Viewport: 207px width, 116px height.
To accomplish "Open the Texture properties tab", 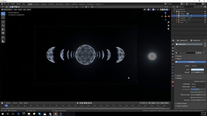I will pyautogui.click(x=173, y=86).
